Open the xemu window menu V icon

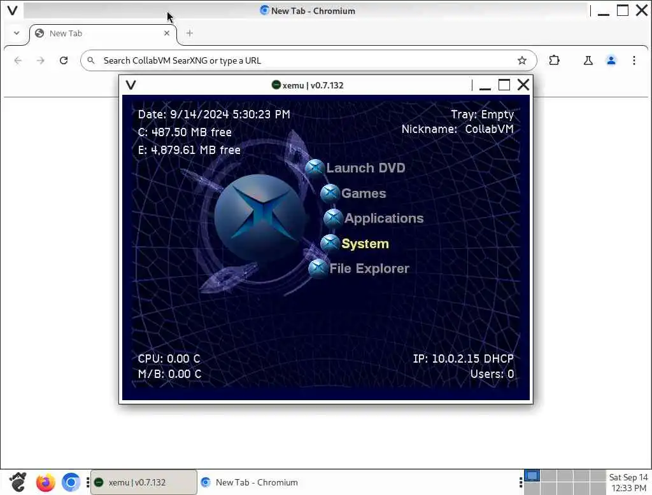coord(131,85)
